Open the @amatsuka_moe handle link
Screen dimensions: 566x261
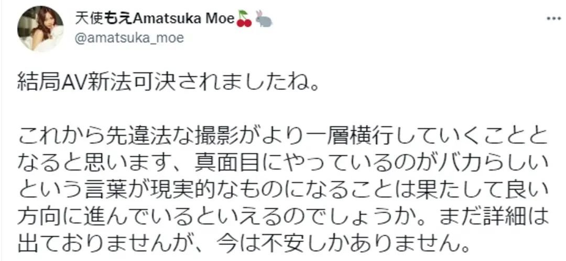(130, 39)
